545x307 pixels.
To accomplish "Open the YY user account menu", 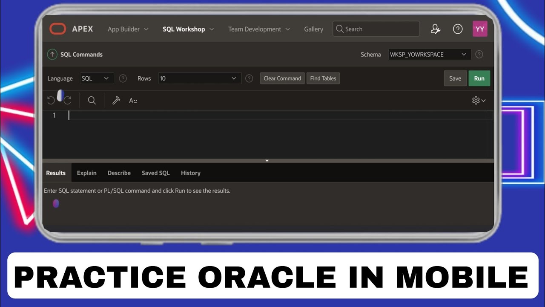I will coord(480,29).
